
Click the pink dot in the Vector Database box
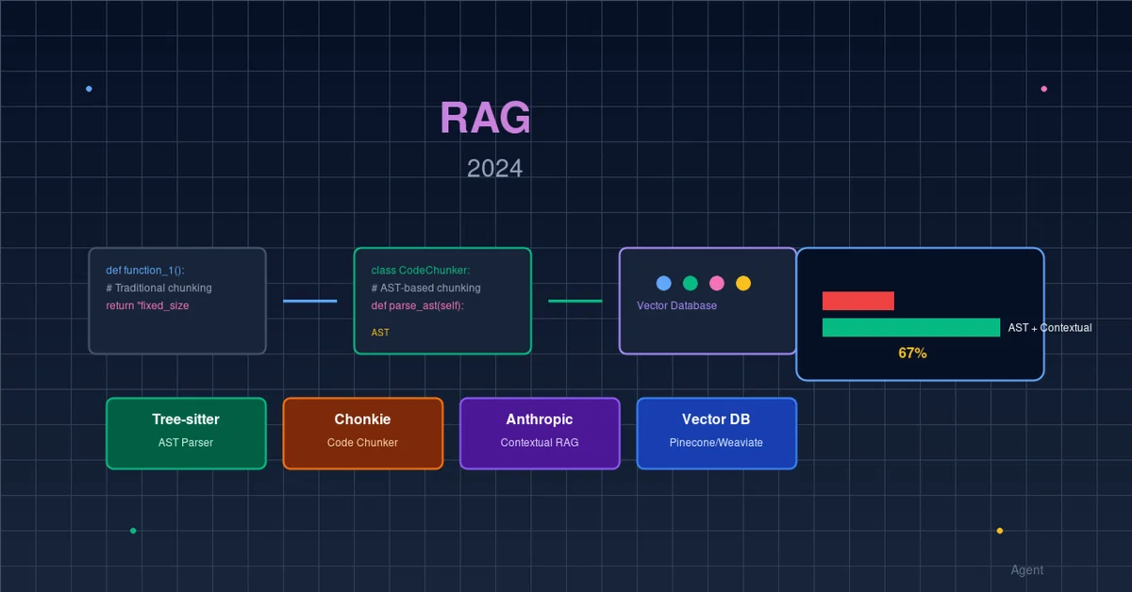tap(716, 283)
